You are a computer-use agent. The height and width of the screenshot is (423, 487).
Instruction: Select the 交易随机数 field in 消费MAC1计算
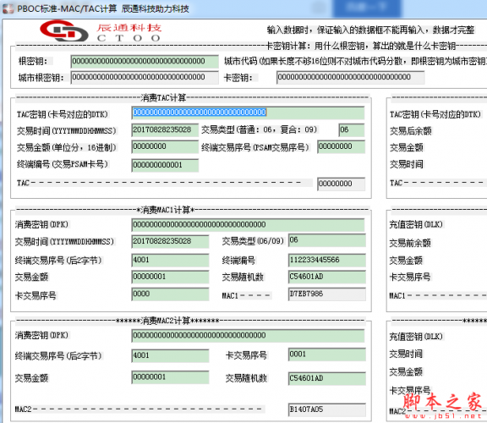[x=327, y=277]
